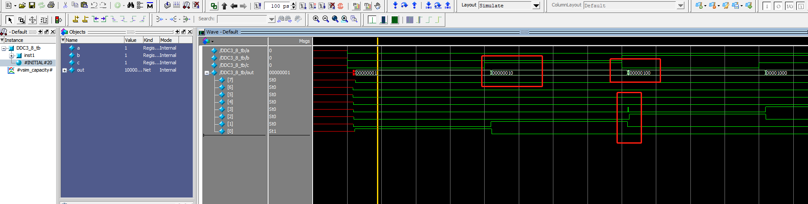Select the arrow Select Mode tool
808x204 pixels.
[x=10, y=20]
